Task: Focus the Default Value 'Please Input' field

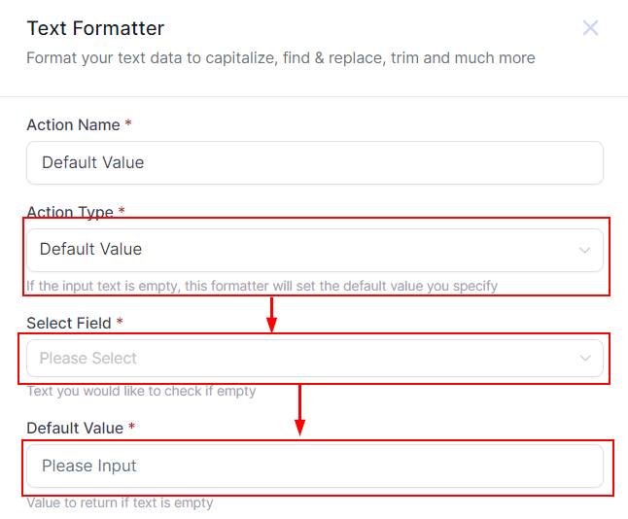Action: coord(314,467)
